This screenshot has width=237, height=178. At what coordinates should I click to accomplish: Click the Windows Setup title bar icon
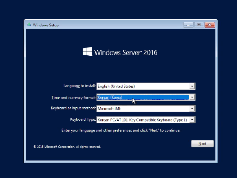(x=29, y=25)
